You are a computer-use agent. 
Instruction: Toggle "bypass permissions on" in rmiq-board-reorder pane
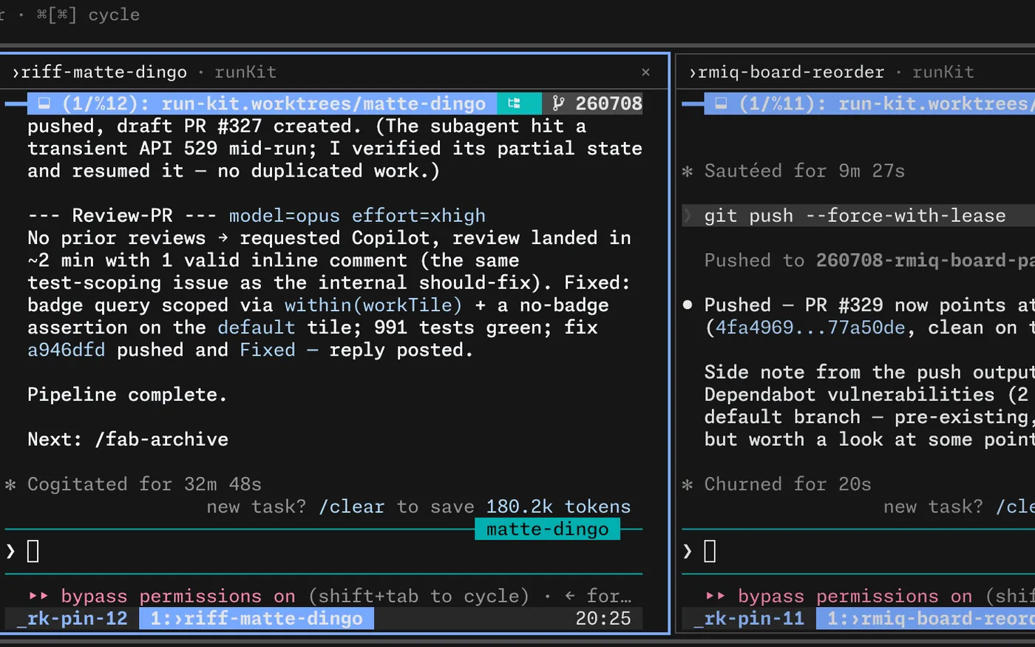pyautogui.click(x=855, y=596)
